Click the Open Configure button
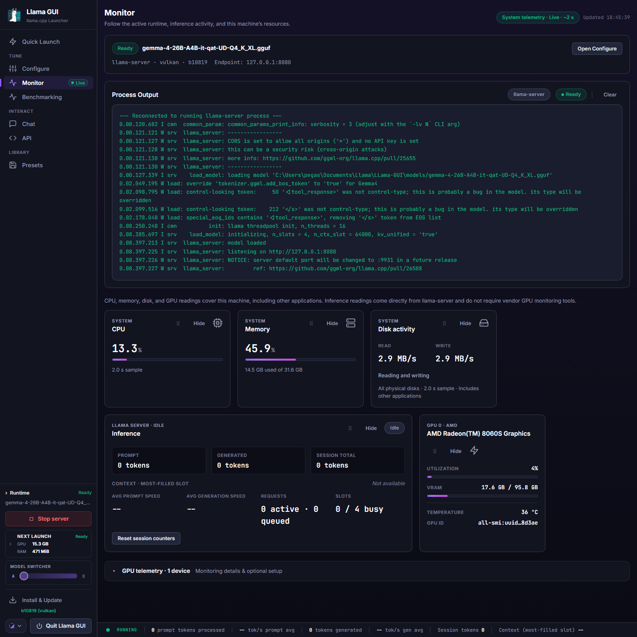Image resolution: width=637 pixels, height=637 pixels. click(597, 49)
